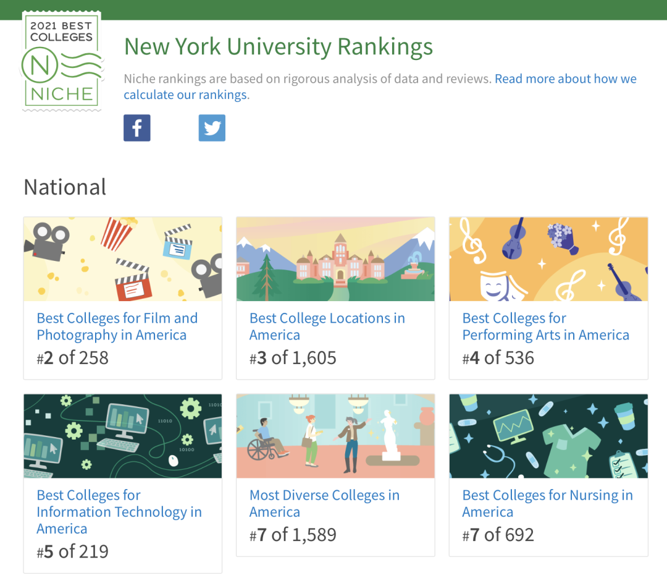Image resolution: width=667 pixels, height=583 pixels.
Task: Click the scrubs and stethoscope thumbnail
Action: point(548,436)
